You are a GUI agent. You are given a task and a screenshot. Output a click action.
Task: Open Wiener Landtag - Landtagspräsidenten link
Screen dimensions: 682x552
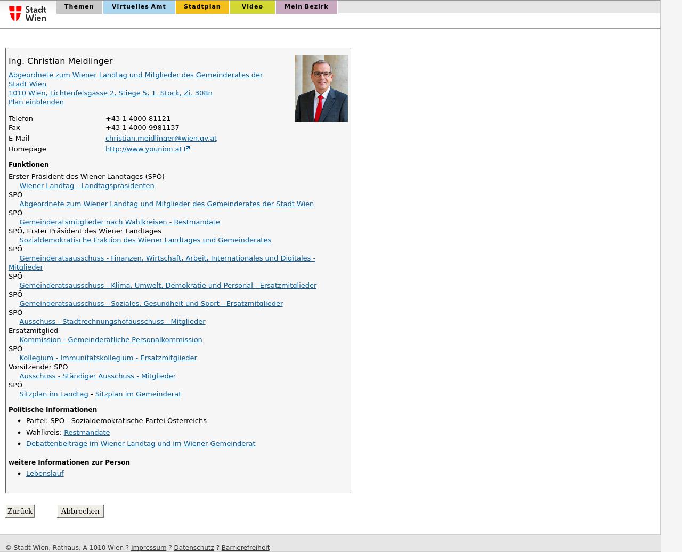coord(86,186)
